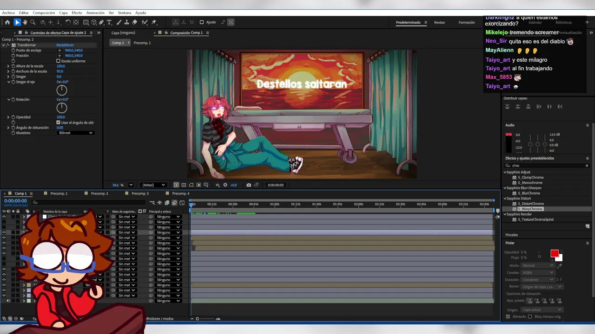
Task: Create new animation preset icon in Effects panel
Action: point(588,226)
